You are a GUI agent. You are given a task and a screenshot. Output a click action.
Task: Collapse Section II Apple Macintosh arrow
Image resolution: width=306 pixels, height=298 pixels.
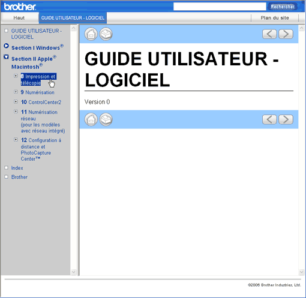pos(6,57)
